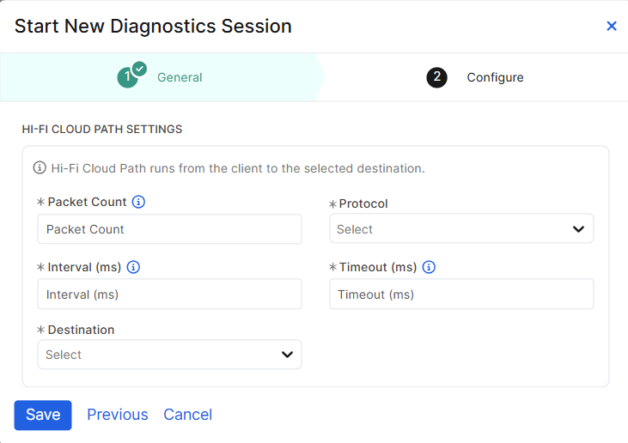Go to the General step tab
This screenshot has width=628, height=443.
180,77
